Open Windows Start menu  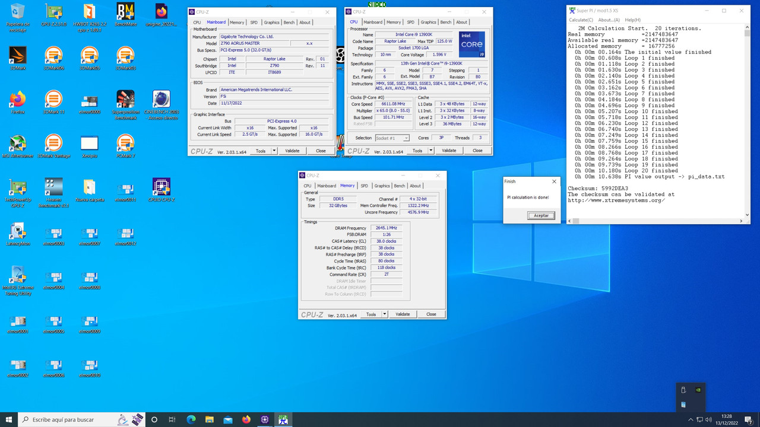click(x=8, y=419)
